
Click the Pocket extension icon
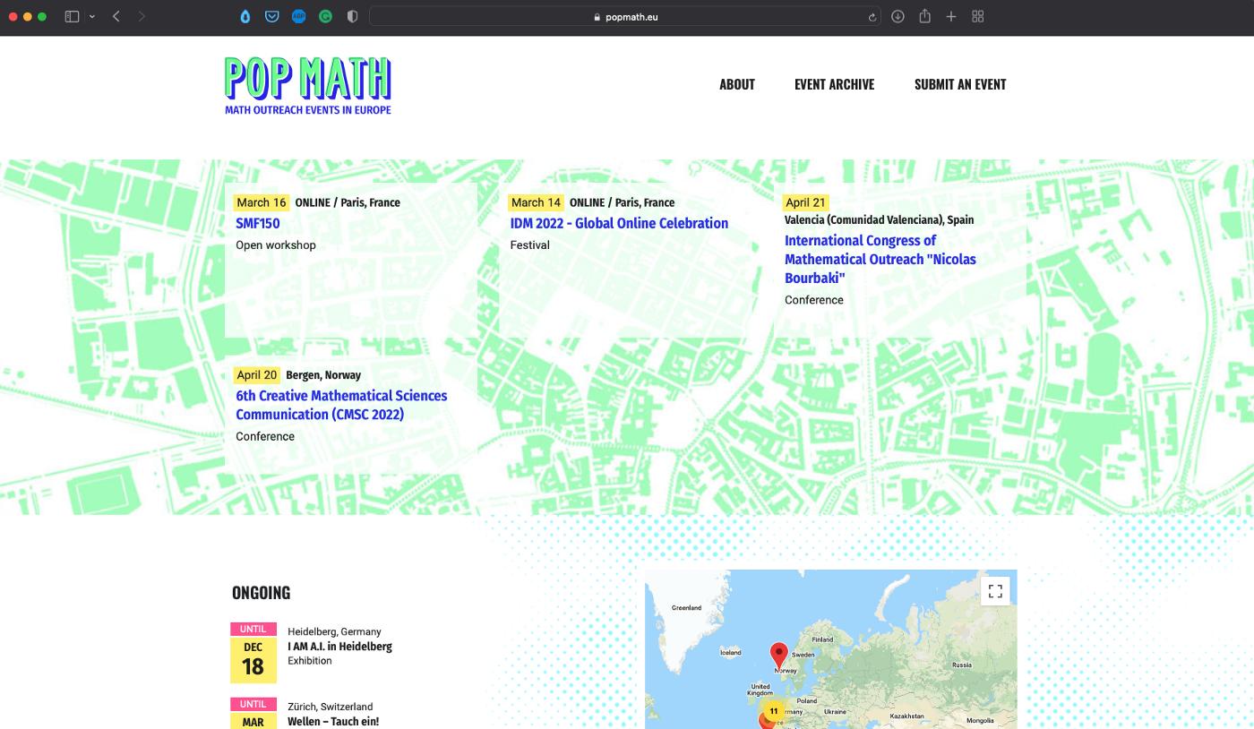coord(271,16)
